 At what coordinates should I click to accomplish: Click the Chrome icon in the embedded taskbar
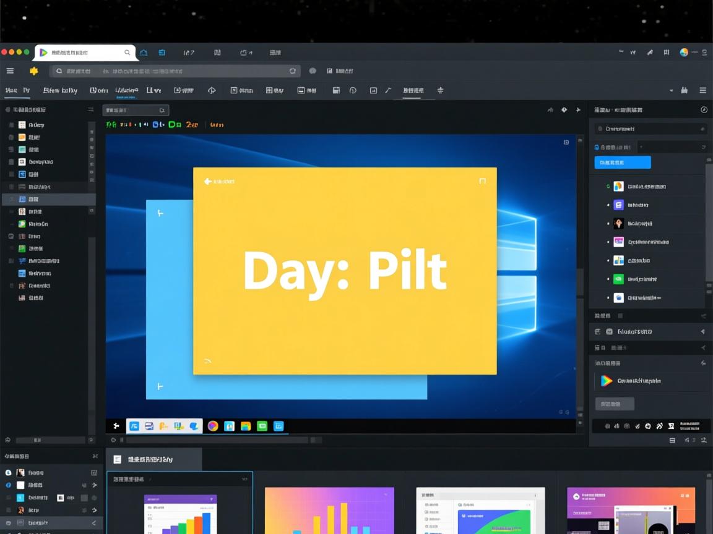tap(212, 426)
